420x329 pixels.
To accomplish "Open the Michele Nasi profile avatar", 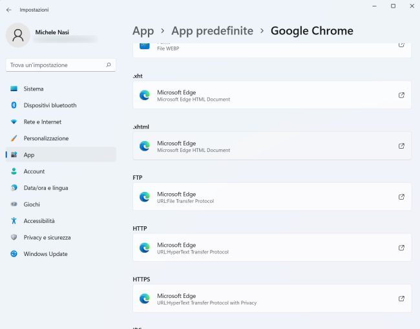I will (x=18, y=35).
